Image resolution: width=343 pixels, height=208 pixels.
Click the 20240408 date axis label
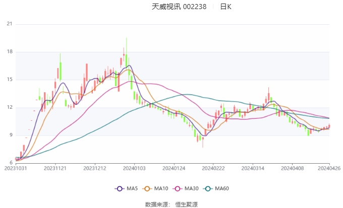click(x=293, y=168)
